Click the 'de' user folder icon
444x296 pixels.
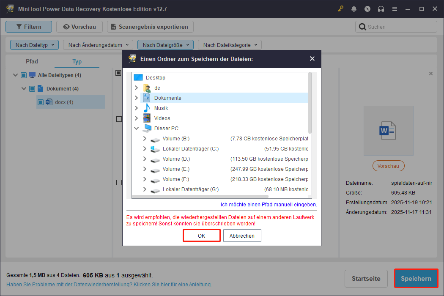tap(147, 88)
